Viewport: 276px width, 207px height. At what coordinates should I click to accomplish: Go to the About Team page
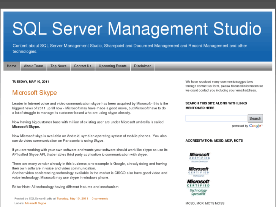pyautogui.click(x=33, y=66)
